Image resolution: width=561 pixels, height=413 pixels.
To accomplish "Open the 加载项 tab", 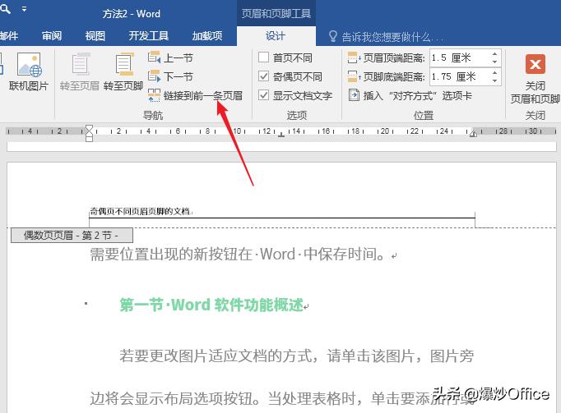I will (207, 36).
